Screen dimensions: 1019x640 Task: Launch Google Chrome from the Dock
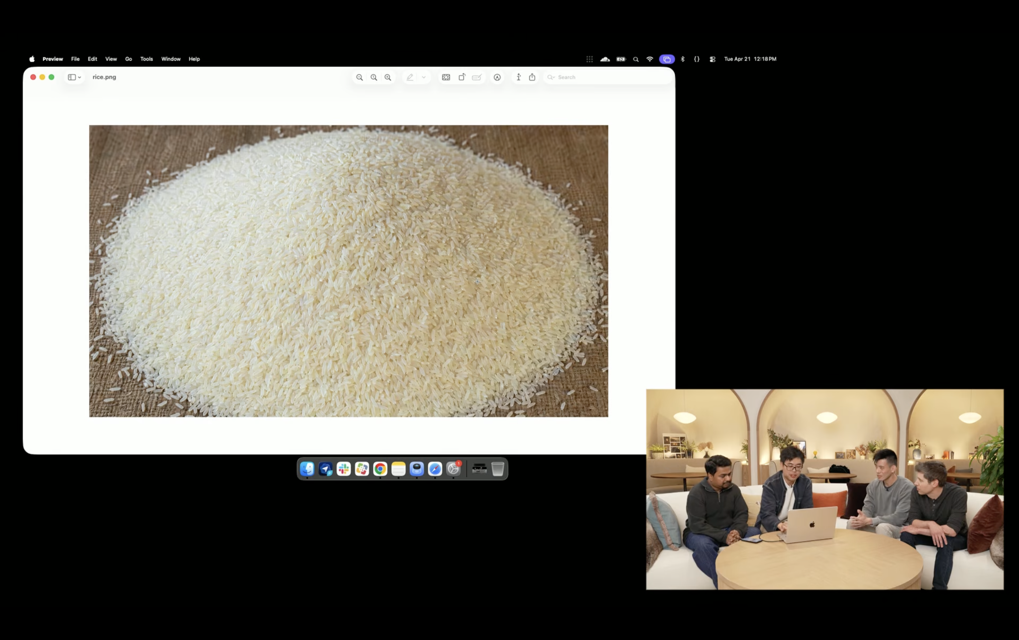tap(380, 469)
